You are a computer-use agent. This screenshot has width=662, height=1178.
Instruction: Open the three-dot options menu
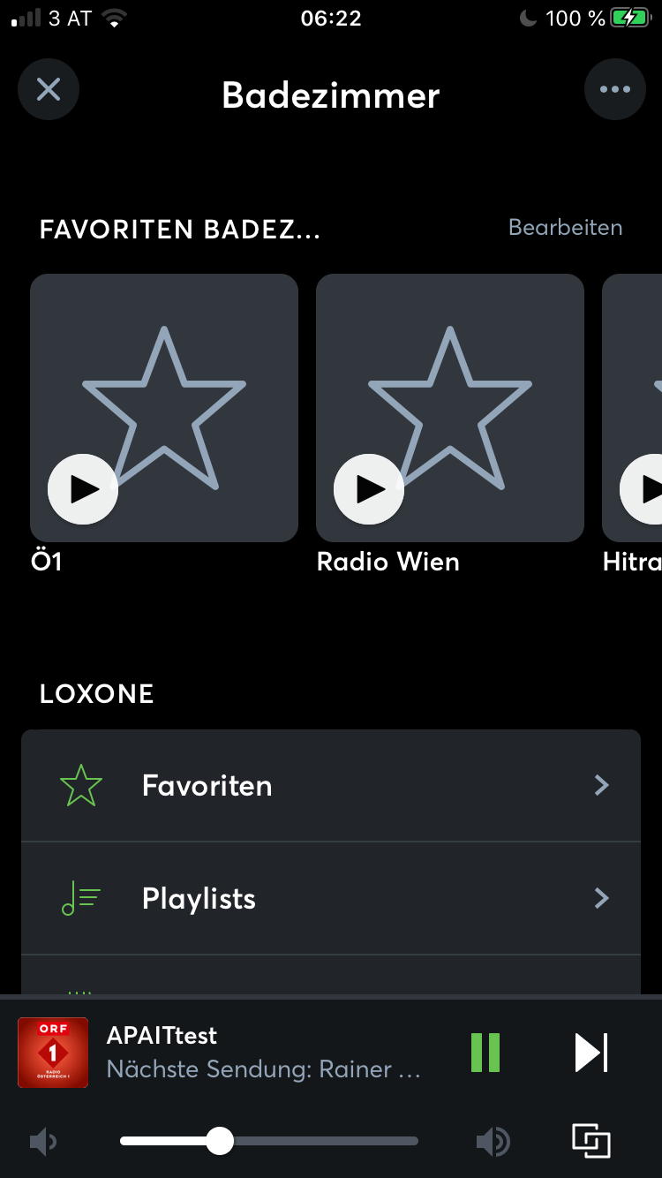tap(614, 89)
